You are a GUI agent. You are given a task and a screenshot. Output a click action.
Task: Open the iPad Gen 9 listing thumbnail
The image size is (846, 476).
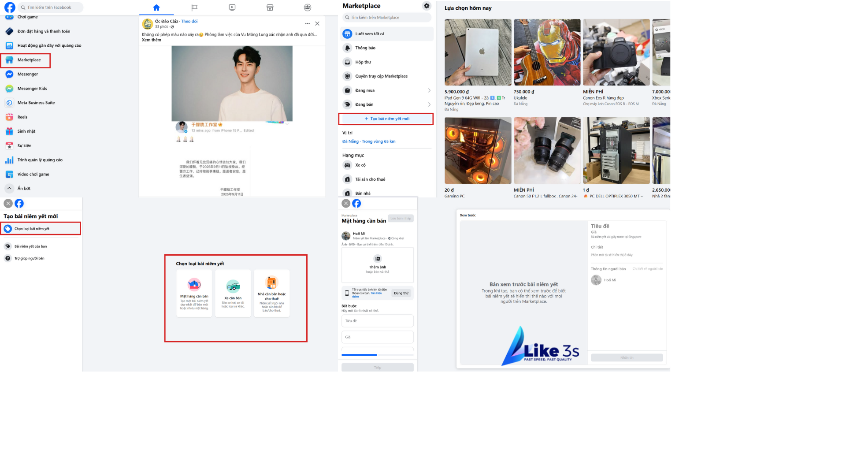(x=478, y=52)
